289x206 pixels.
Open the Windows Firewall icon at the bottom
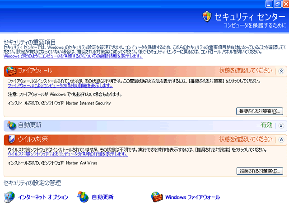tap(157, 197)
